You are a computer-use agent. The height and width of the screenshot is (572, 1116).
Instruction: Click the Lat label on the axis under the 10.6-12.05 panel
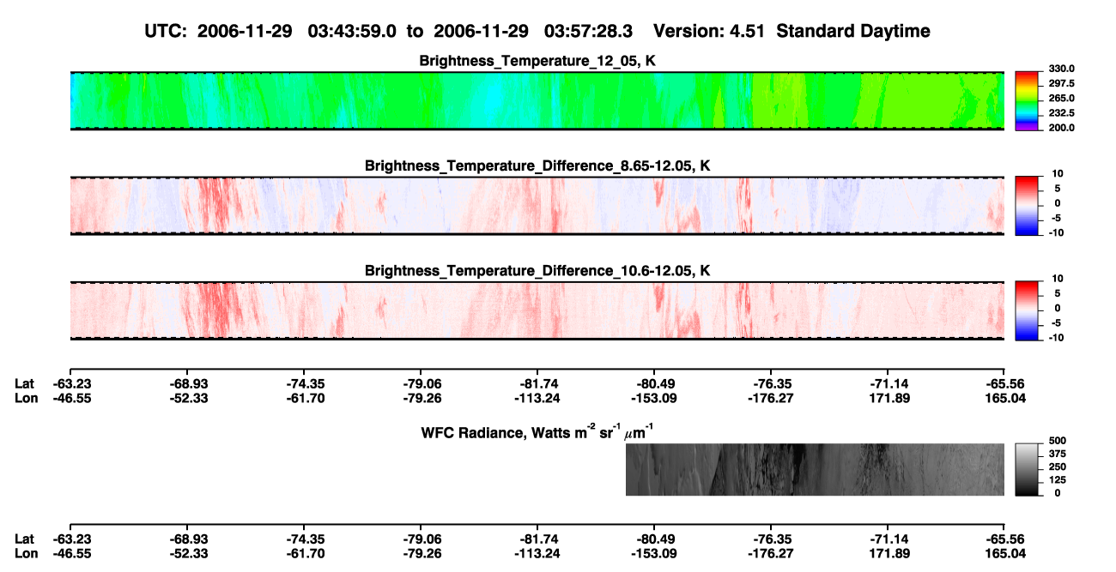(x=25, y=383)
